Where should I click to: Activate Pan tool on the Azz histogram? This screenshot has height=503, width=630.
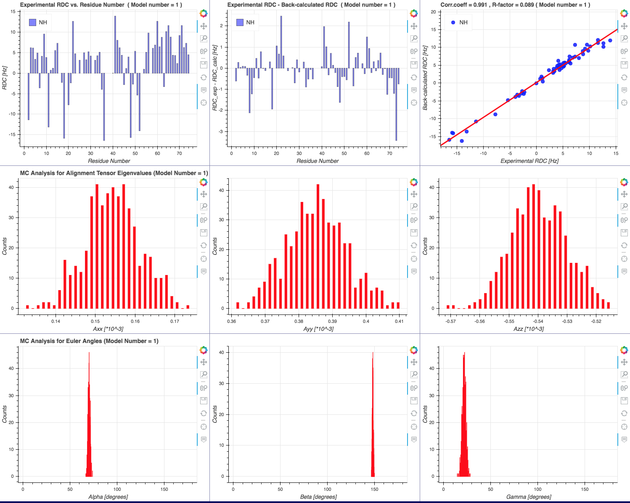coord(624,194)
